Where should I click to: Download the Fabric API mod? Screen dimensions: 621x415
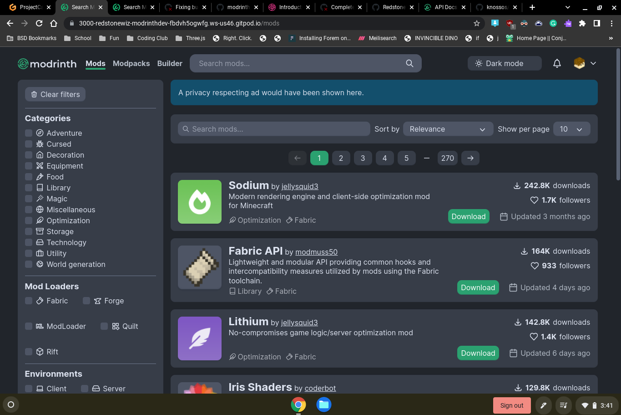click(478, 287)
